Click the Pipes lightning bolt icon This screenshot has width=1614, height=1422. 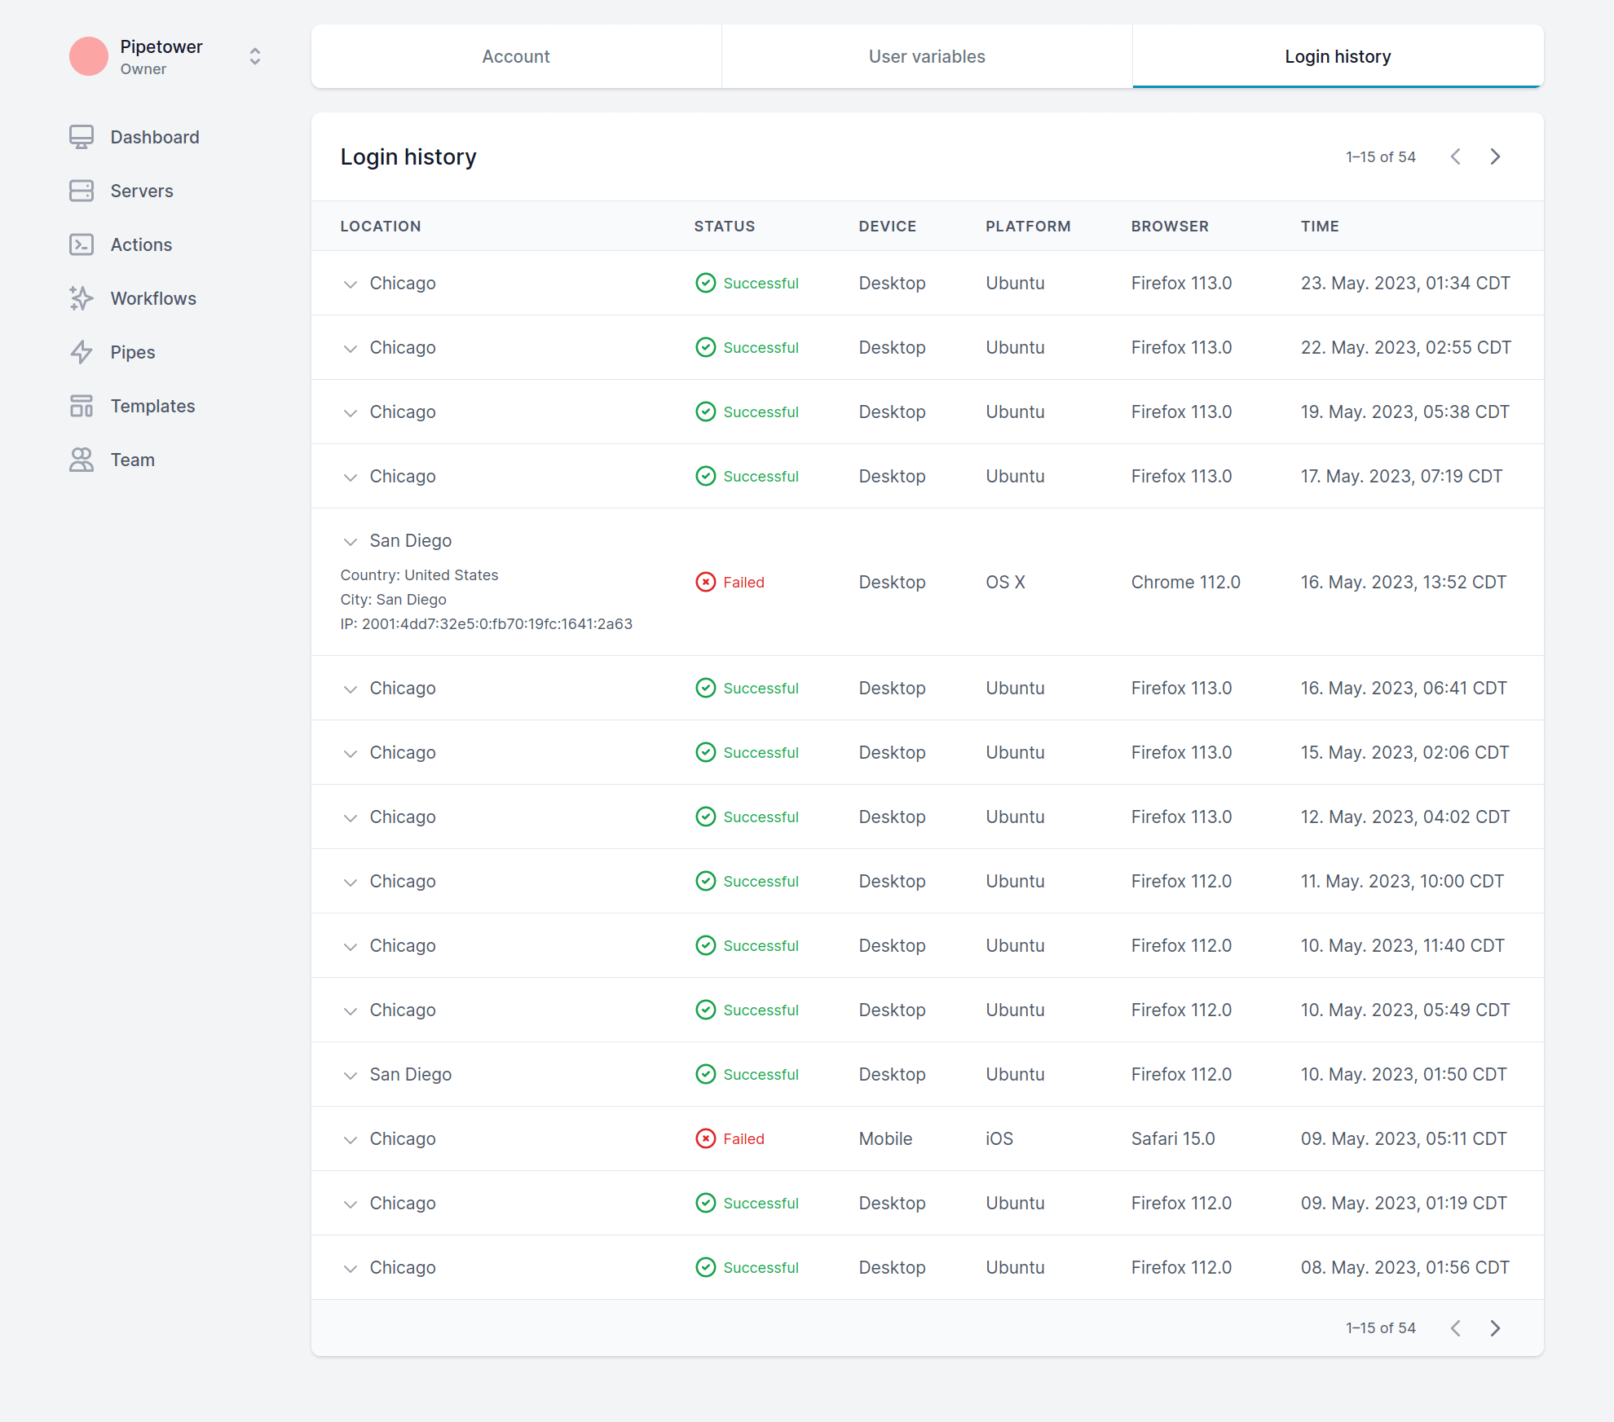coord(82,352)
